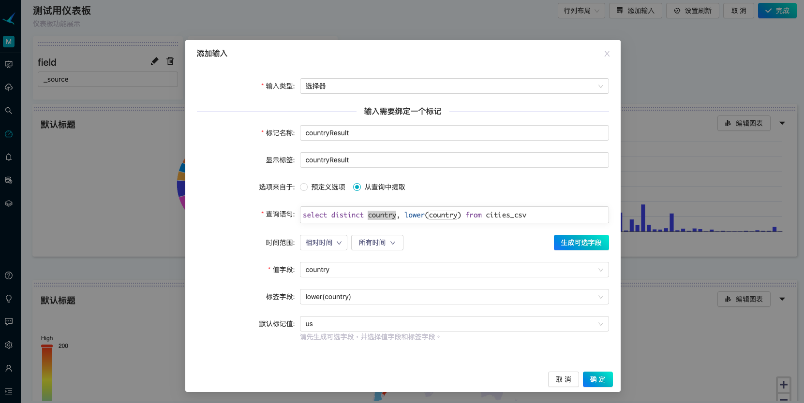
Task: Open the 行列布局 dropdown in the top bar
Action: tap(581, 11)
